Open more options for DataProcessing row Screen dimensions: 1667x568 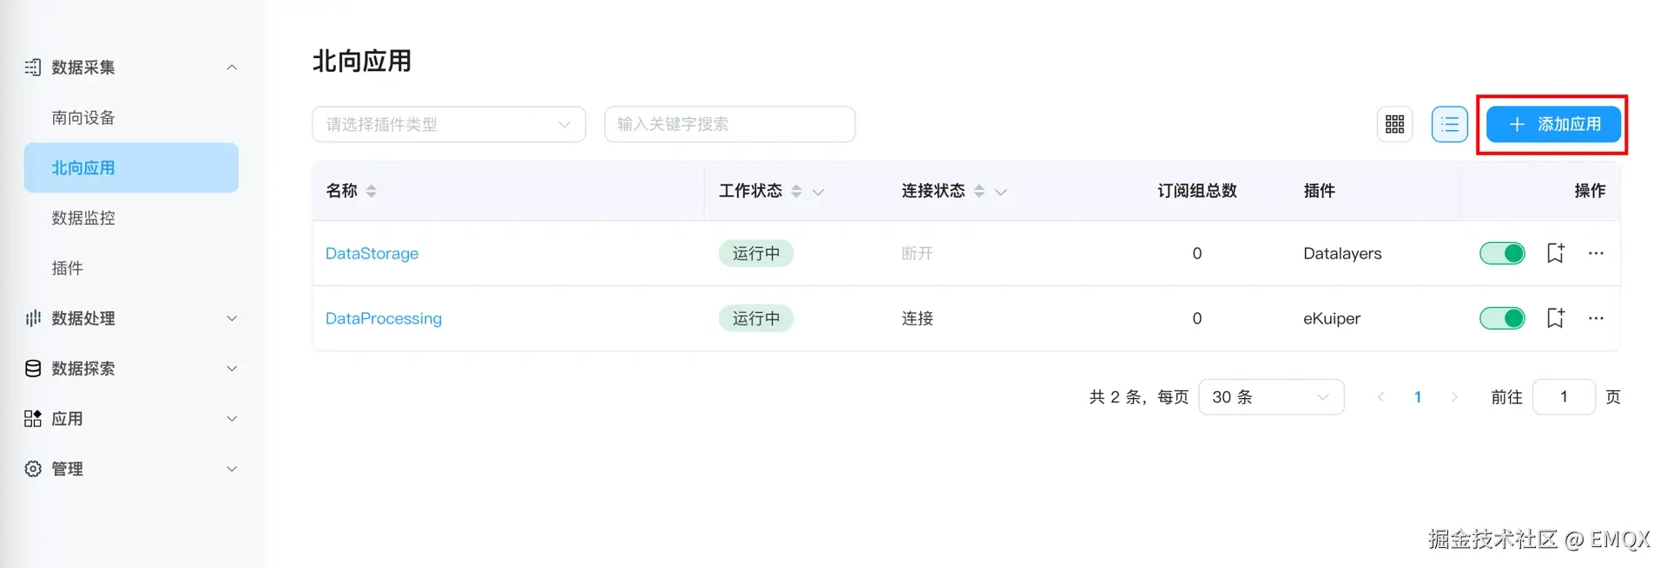pyautogui.click(x=1596, y=318)
